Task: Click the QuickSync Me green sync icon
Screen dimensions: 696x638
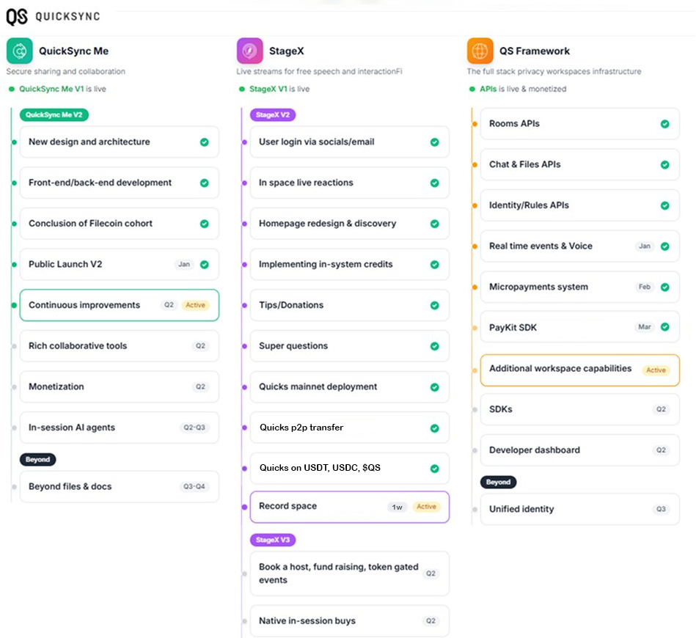Action: coord(20,51)
